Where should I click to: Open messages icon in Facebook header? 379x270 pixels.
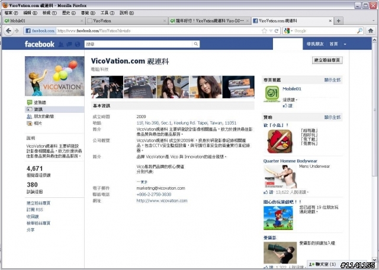[x=69, y=44]
